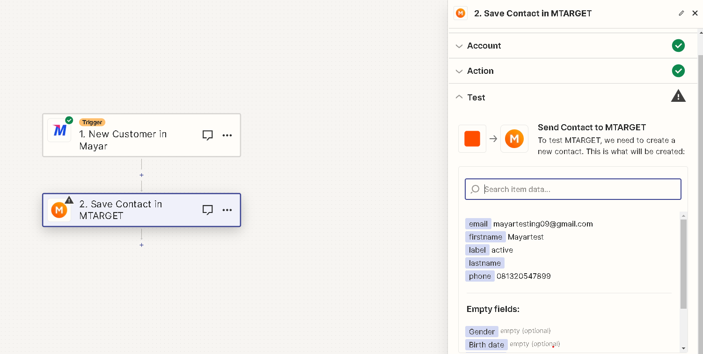Click the phone value 081320547899
The width and height of the screenshot is (703, 354).
tap(524, 276)
